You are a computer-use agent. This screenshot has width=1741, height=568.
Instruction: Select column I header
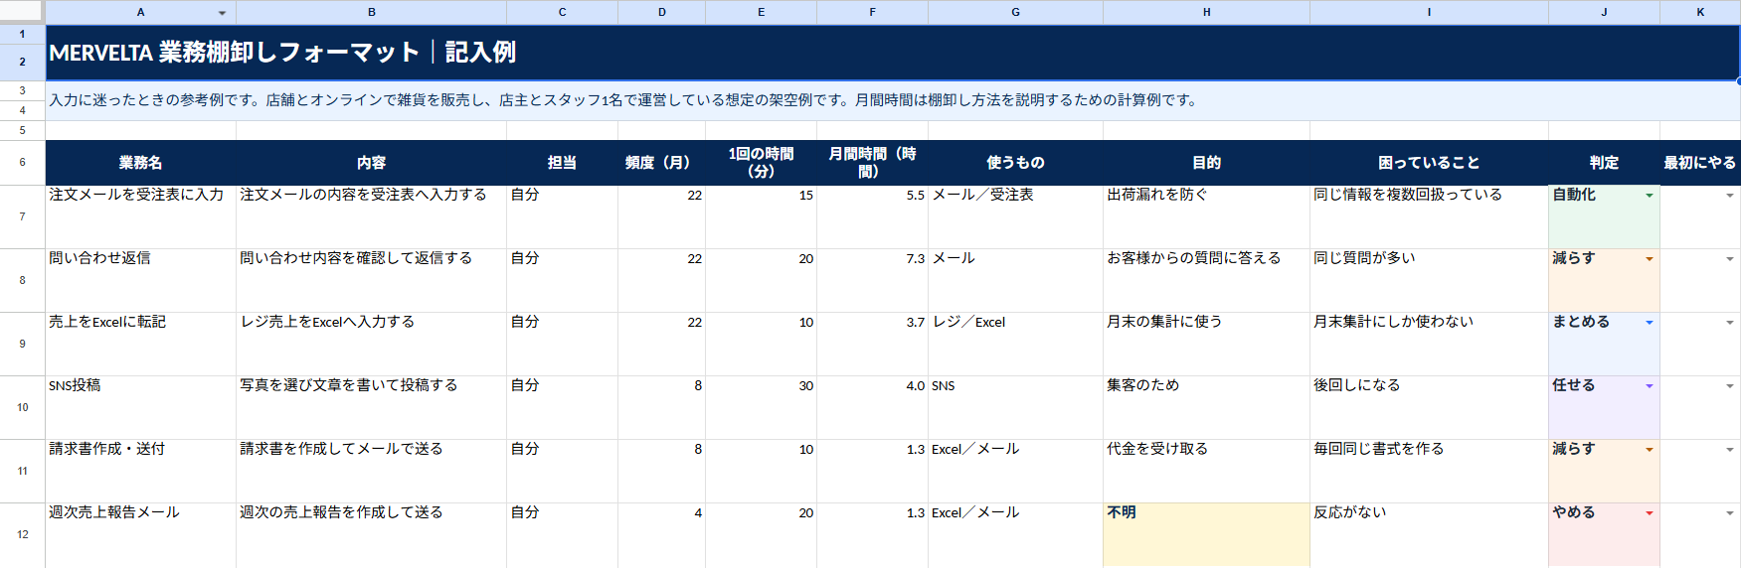(1429, 12)
